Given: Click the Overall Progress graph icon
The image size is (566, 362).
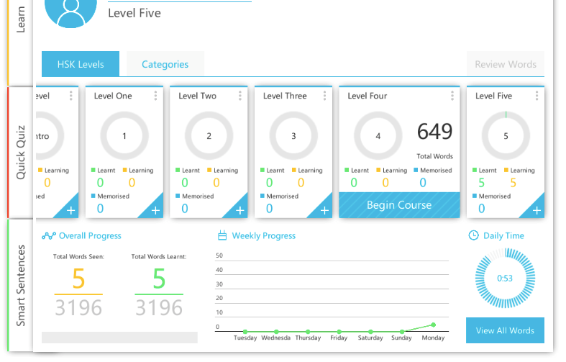Looking at the screenshot, I should pos(49,235).
